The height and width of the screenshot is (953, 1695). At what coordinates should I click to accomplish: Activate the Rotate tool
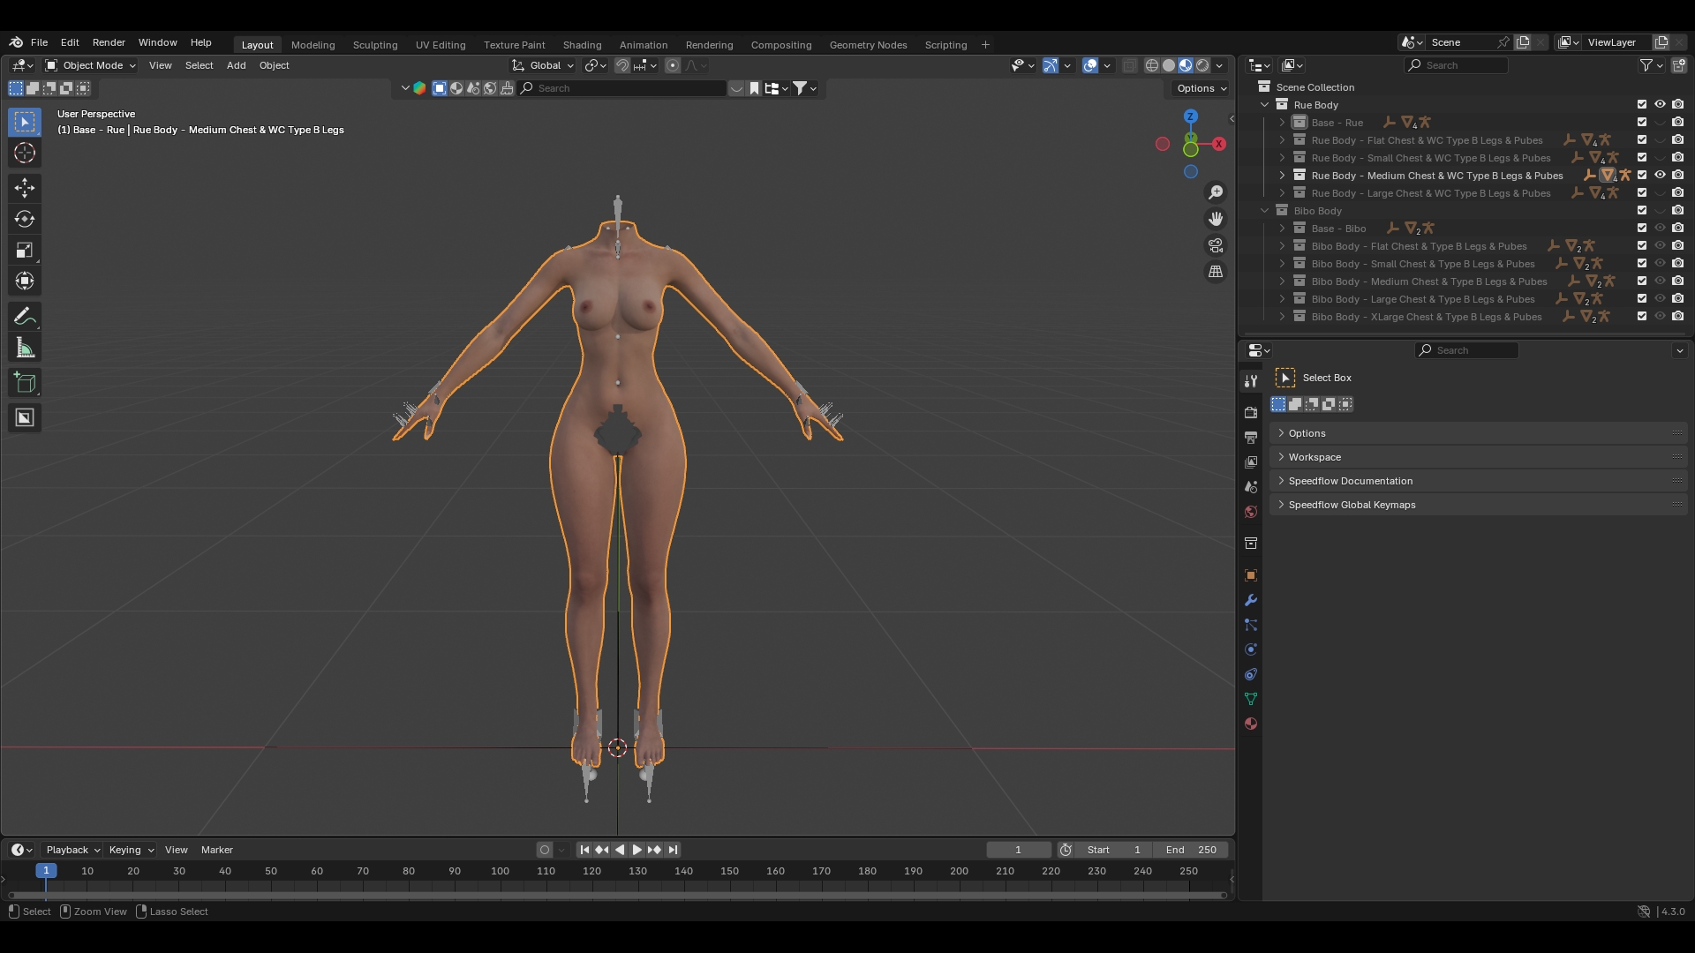[25, 219]
